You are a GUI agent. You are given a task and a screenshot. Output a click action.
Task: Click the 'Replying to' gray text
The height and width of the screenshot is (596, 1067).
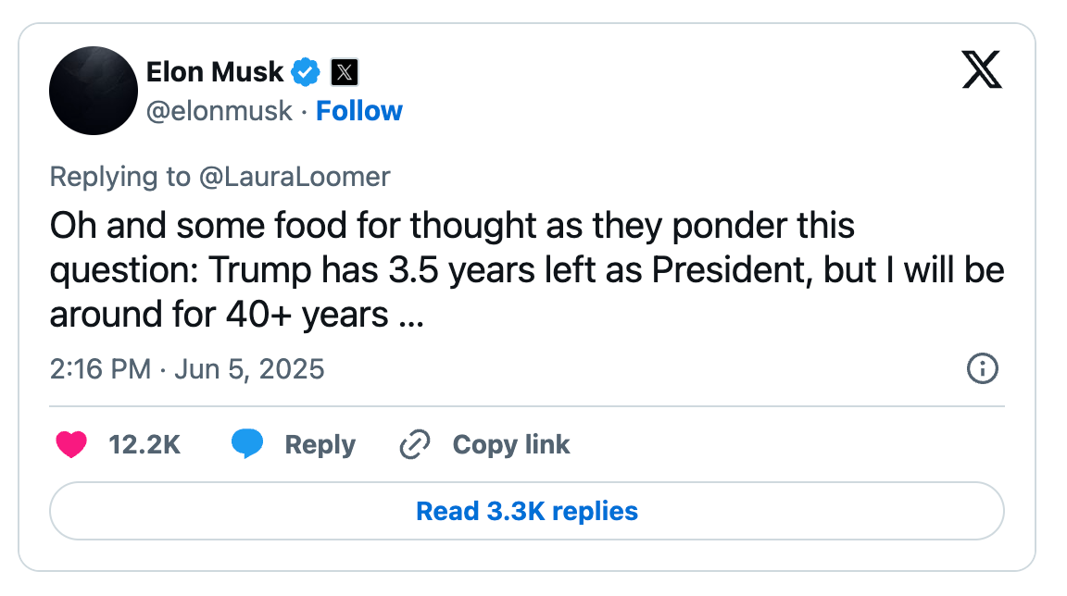click(119, 177)
